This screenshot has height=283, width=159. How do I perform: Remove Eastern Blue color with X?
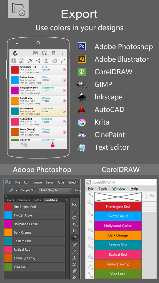[64, 111]
